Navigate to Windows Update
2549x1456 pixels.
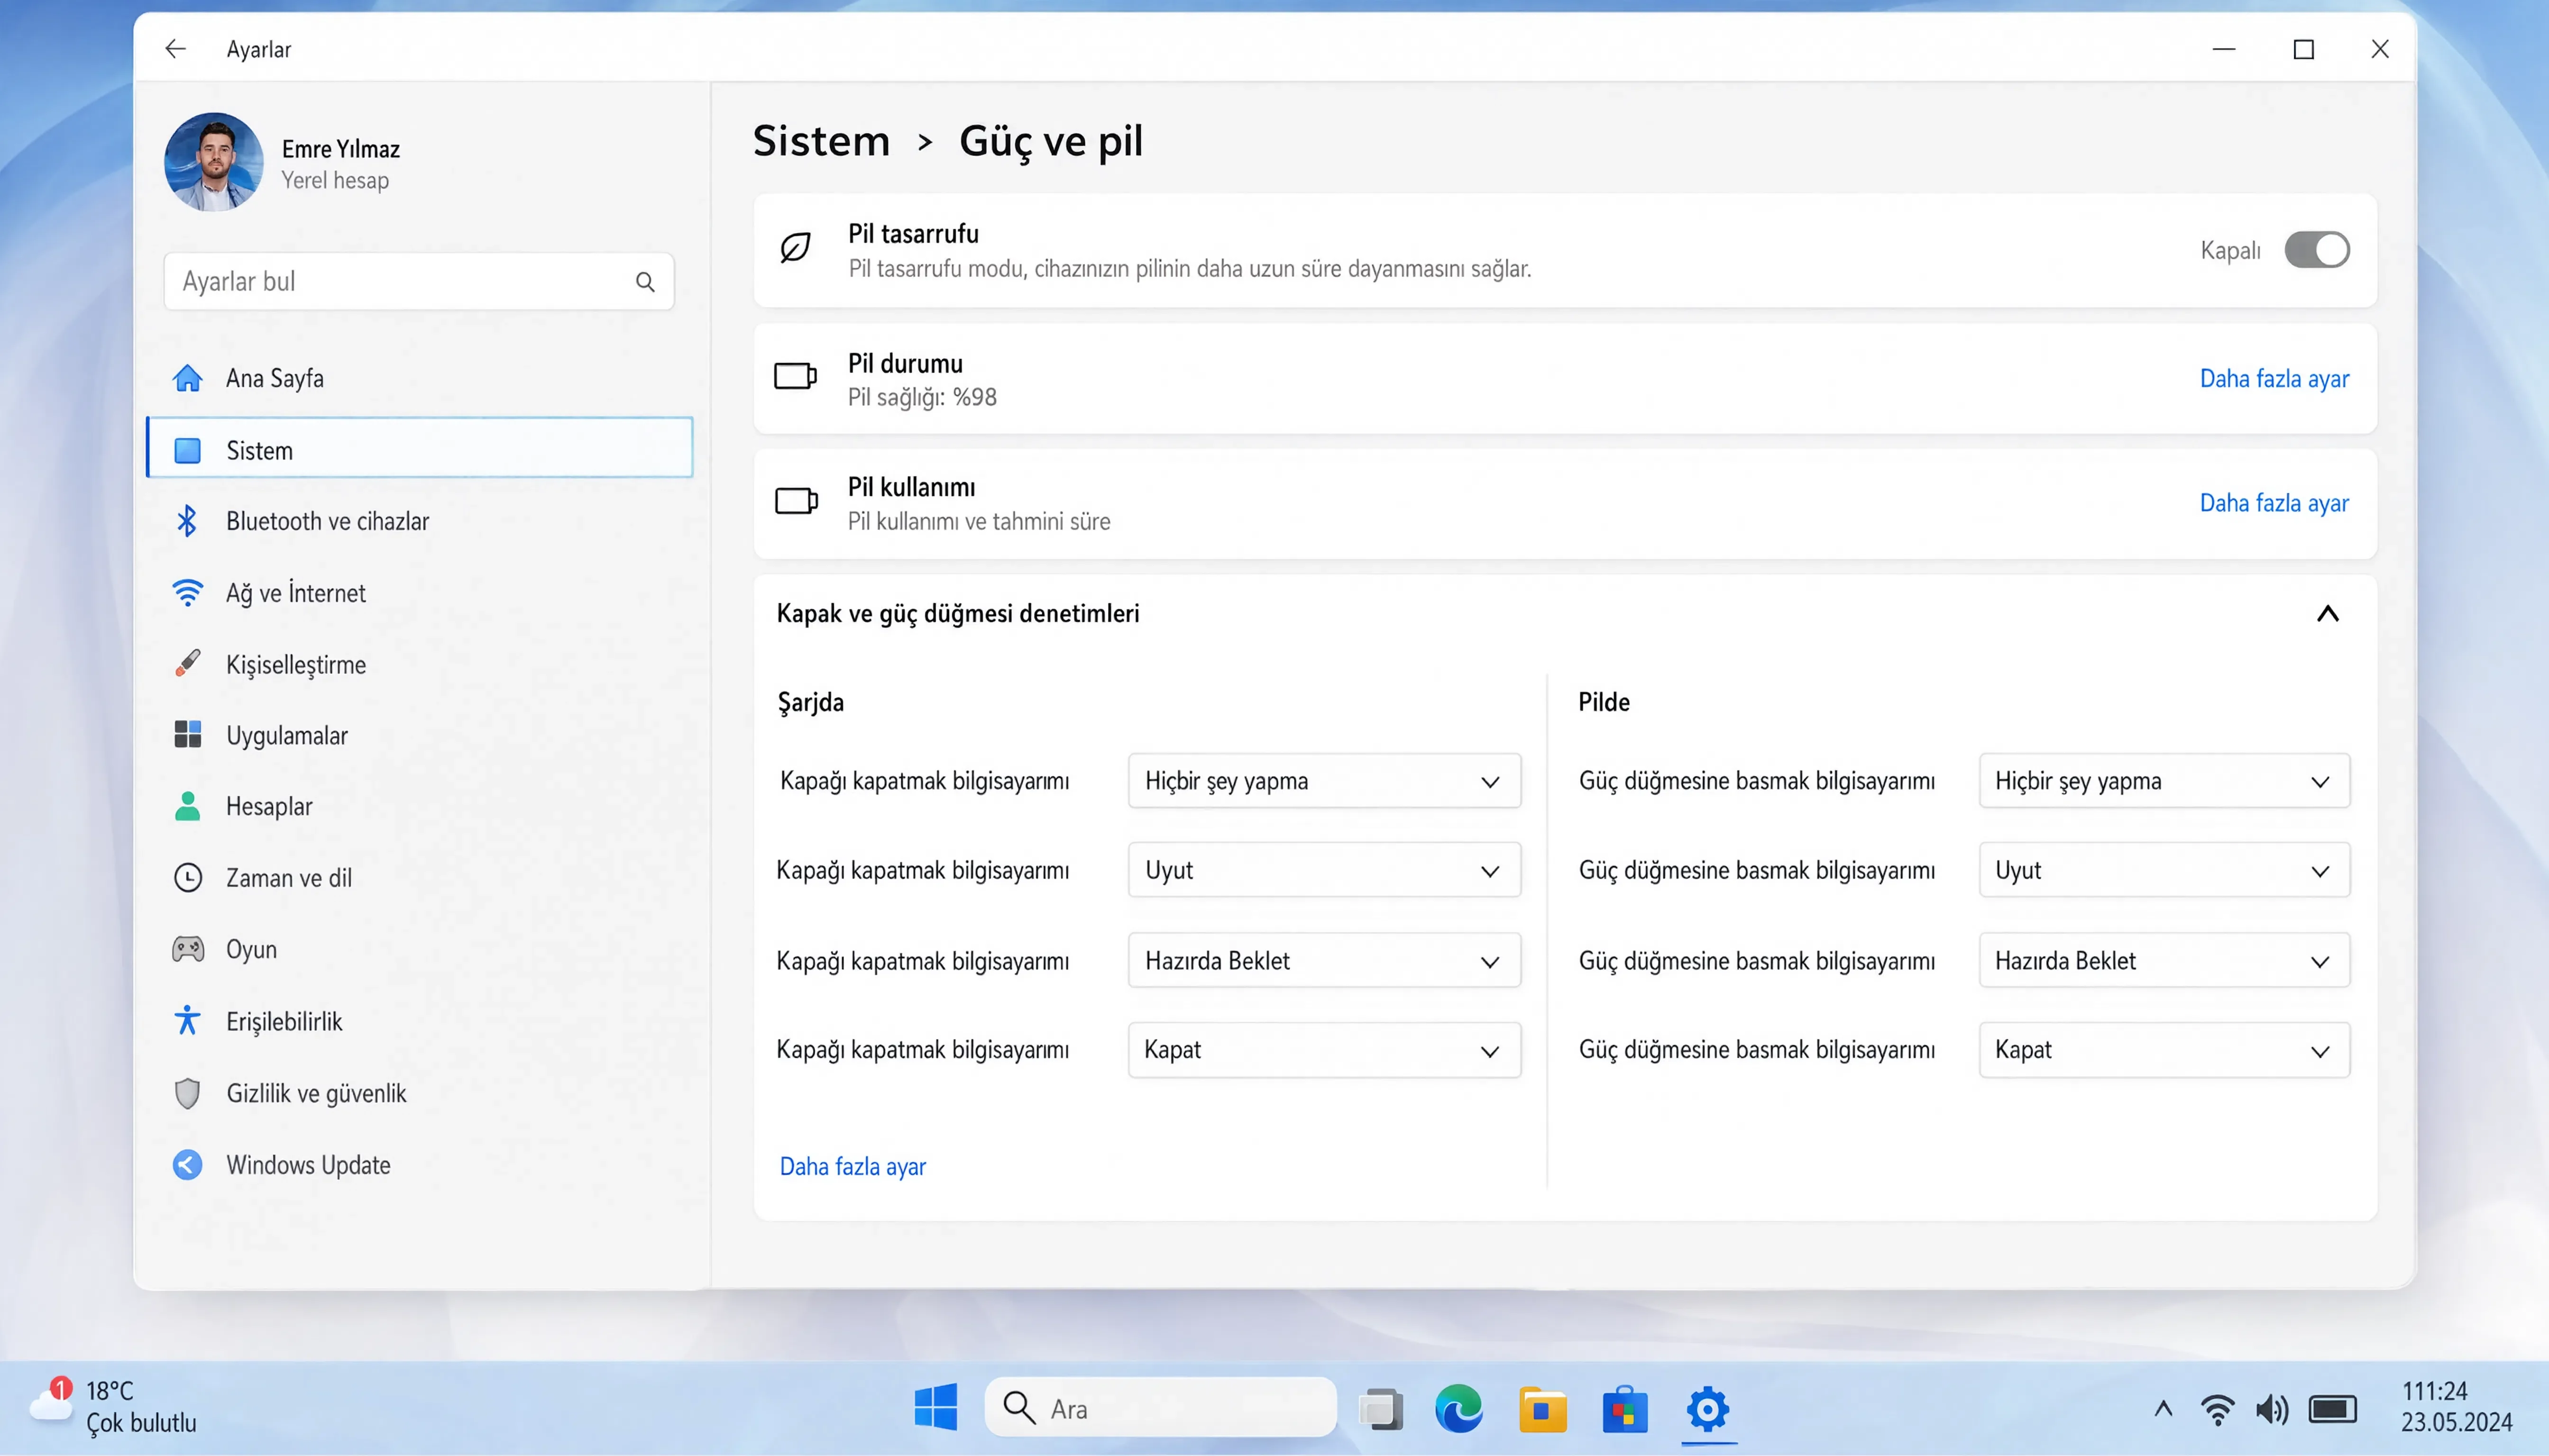(420, 1165)
